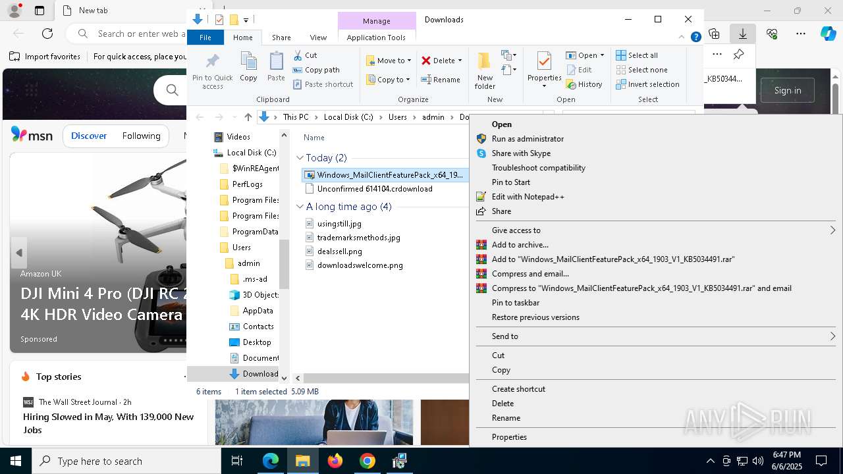Expand Send to submenu

832,336
